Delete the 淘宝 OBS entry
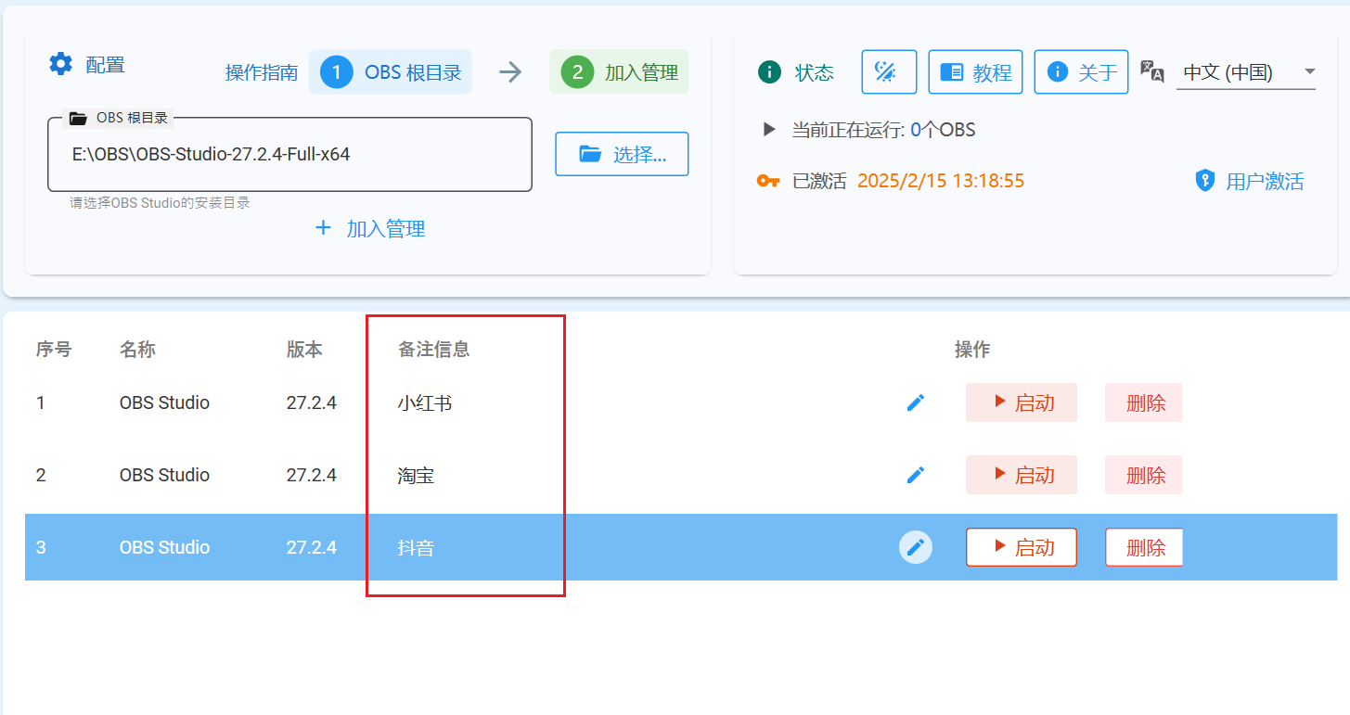The width and height of the screenshot is (1350, 715). click(1144, 475)
